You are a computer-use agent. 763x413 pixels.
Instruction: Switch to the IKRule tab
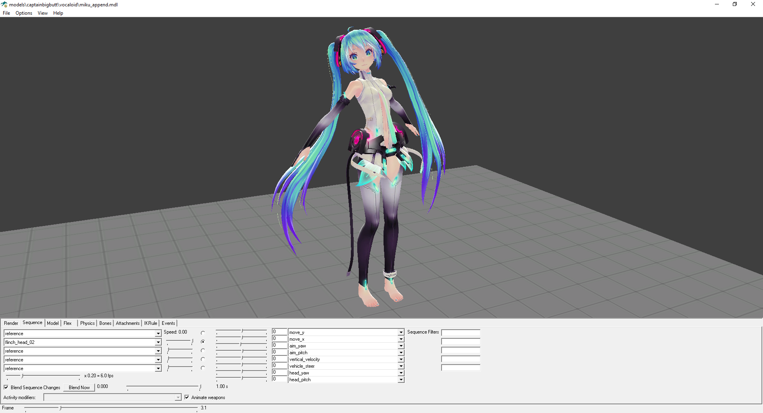coord(151,323)
